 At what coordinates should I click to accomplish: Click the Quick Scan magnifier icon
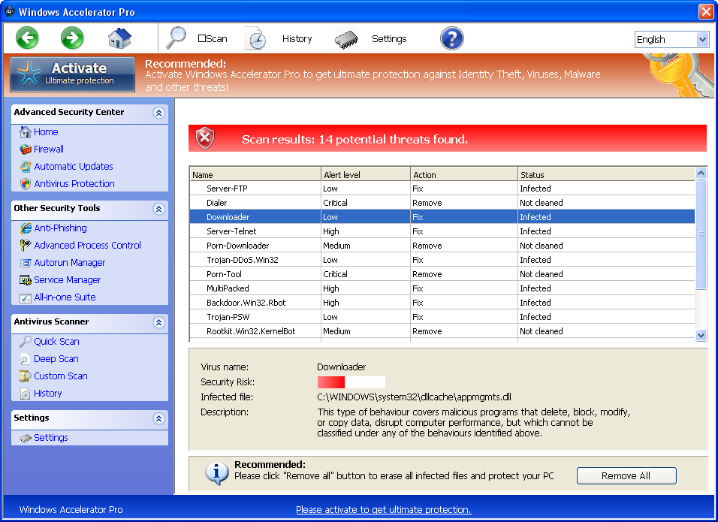coord(26,342)
